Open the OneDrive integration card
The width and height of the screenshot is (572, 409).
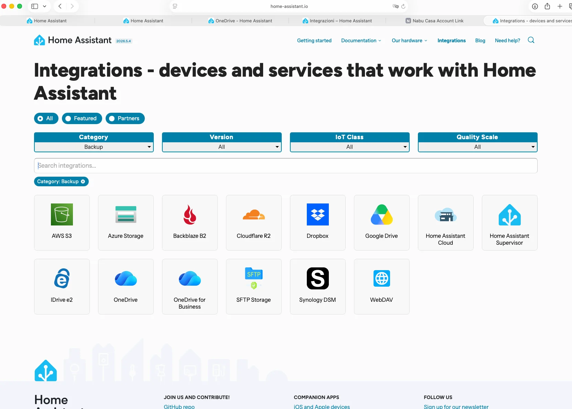tap(126, 287)
